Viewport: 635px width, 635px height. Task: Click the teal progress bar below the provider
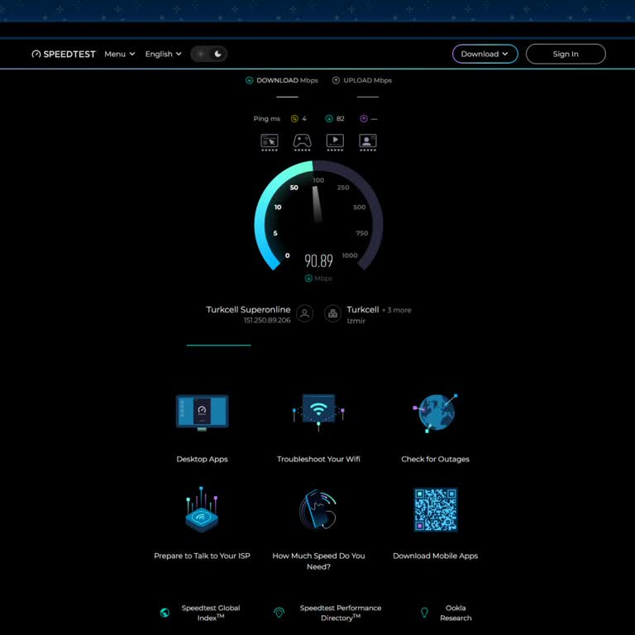[x=218, y=345]
